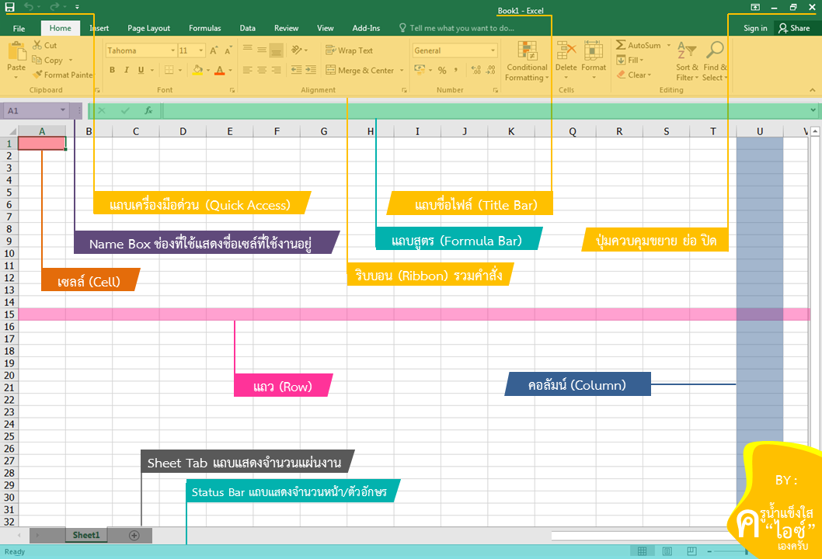Toggle Wrap Text on

tap(349, 50)
